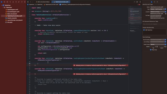Image resolution: width=167 pixels, height=94 pixels.
Task: Toggle TableView target membership checkbox
Action: pos(144,30)
